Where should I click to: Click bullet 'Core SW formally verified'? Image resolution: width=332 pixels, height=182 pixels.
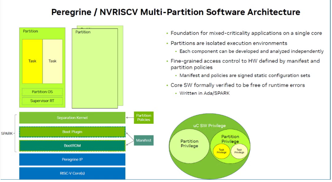[x=238, y=85]
